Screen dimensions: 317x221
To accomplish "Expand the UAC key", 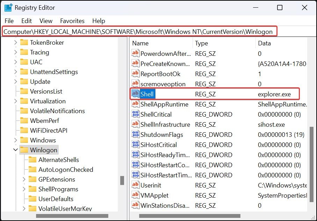I will [16, 62].
